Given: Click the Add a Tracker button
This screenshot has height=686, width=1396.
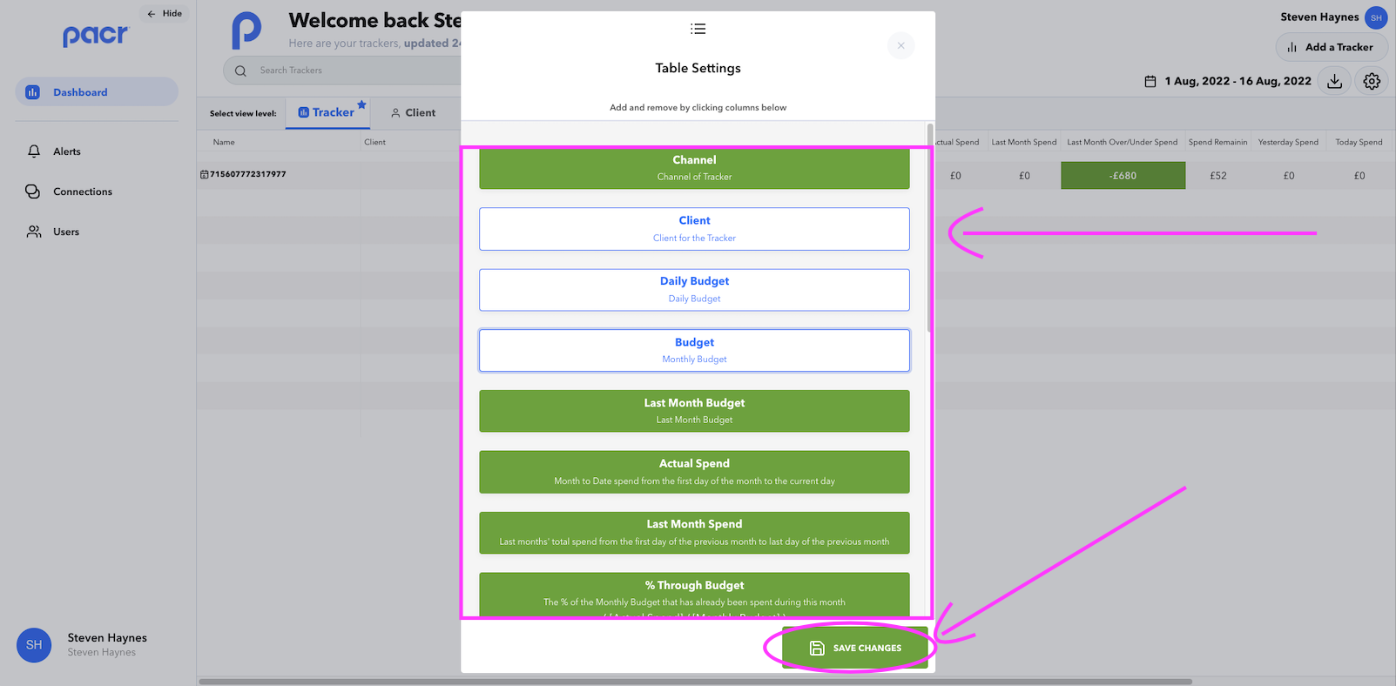Looking at the screenshot, I should coord(1331,47).
